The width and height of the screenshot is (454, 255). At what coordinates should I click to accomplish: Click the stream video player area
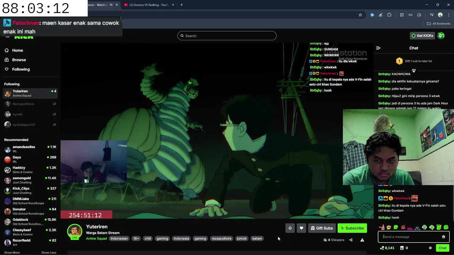(x=217, y=130)
